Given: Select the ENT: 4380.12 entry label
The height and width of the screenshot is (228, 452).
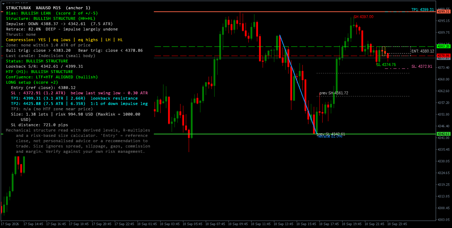Looking at the screenshot, I should 423,51.
